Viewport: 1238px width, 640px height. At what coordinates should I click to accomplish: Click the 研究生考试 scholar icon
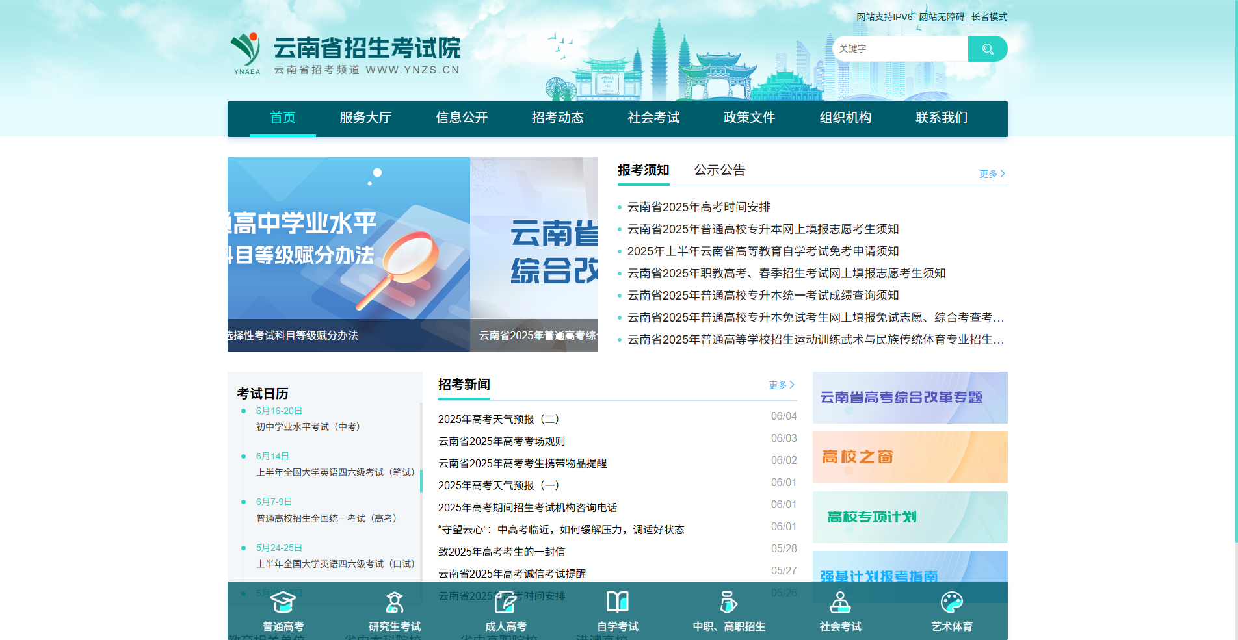394,603
